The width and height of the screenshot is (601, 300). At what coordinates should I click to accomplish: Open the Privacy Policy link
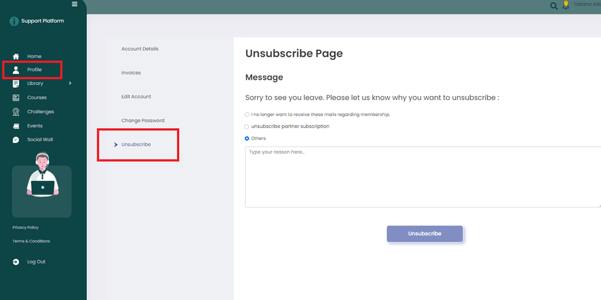25,227
